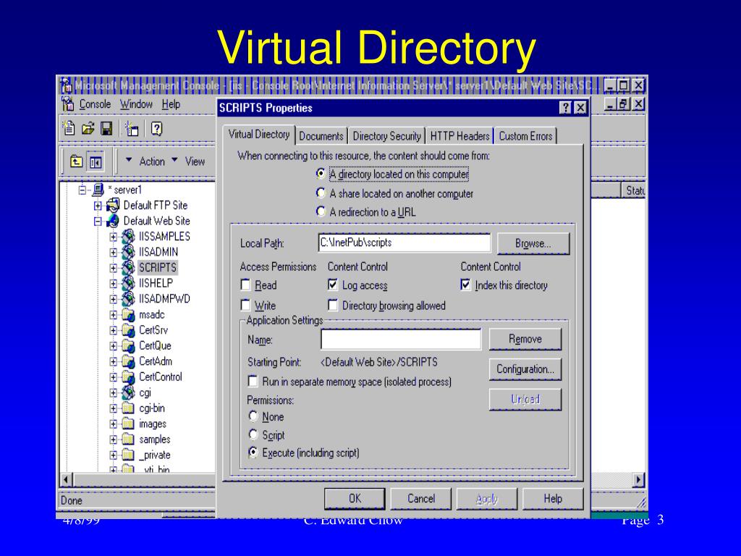Image resolution: width=741 pixels, height=556 pixels.
Task: Toggle Directory browsing allowed checkbox
Action: coord(333,305)
